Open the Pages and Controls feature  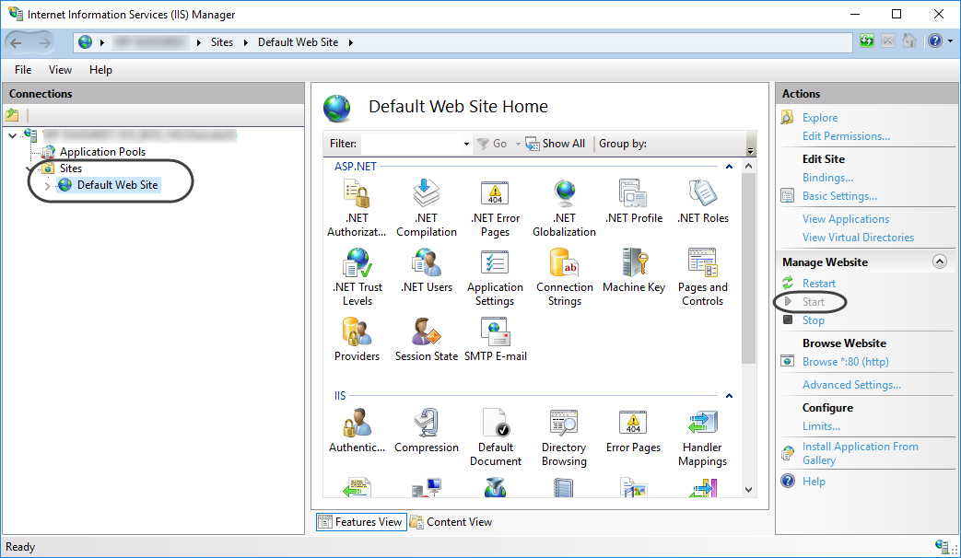point(703,277)
